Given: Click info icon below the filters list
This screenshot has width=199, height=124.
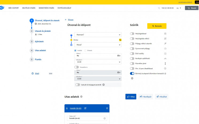Looking at the screenshot, I should (132, 78).
